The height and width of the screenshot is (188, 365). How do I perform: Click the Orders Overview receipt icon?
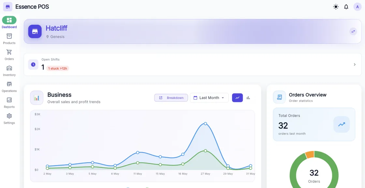coord(279,97)
